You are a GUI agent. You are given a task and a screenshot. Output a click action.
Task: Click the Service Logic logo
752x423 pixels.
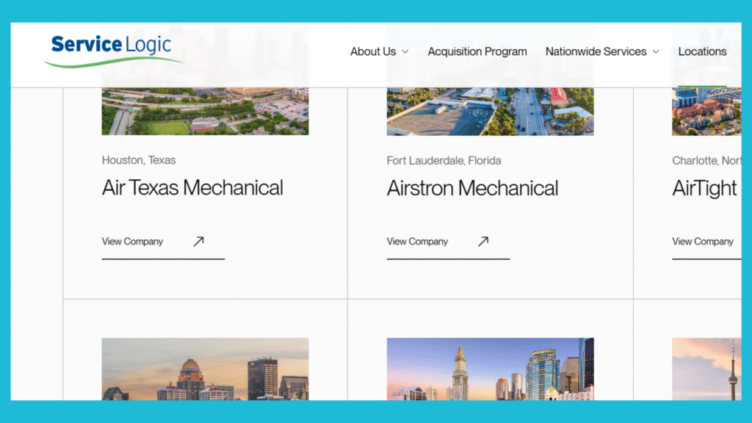(x=113, y=51)
